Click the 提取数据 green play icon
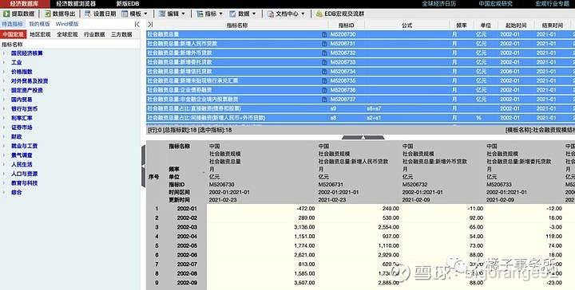The width and height of the screenshot is (575, 290). 6,14
